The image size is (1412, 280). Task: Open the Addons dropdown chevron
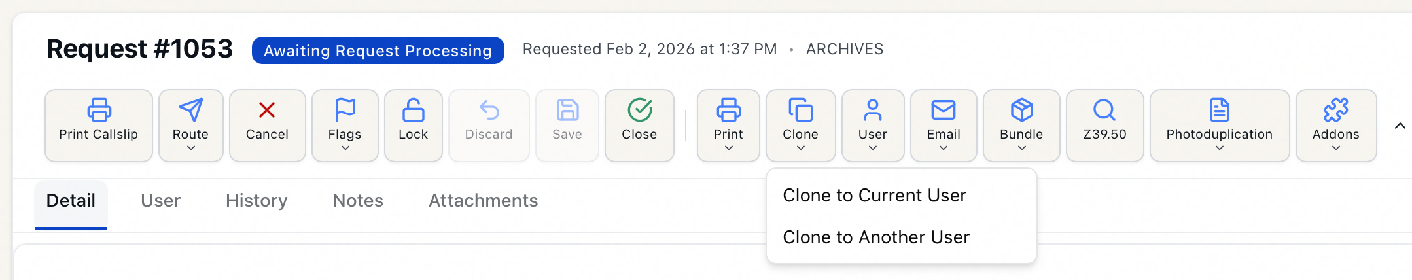(1336, 149)
